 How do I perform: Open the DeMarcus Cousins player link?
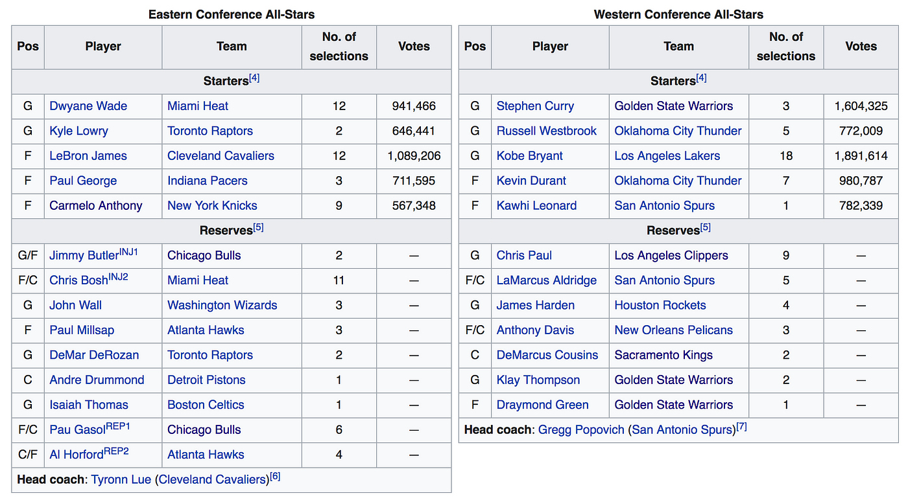pyautogui.click(x=547, y=356)
